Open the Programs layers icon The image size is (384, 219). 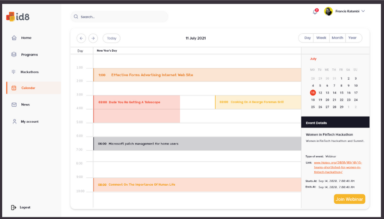14,54
